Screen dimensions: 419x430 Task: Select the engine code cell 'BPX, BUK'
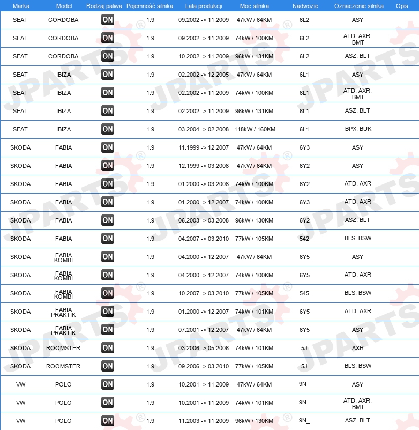pos(358,129)
